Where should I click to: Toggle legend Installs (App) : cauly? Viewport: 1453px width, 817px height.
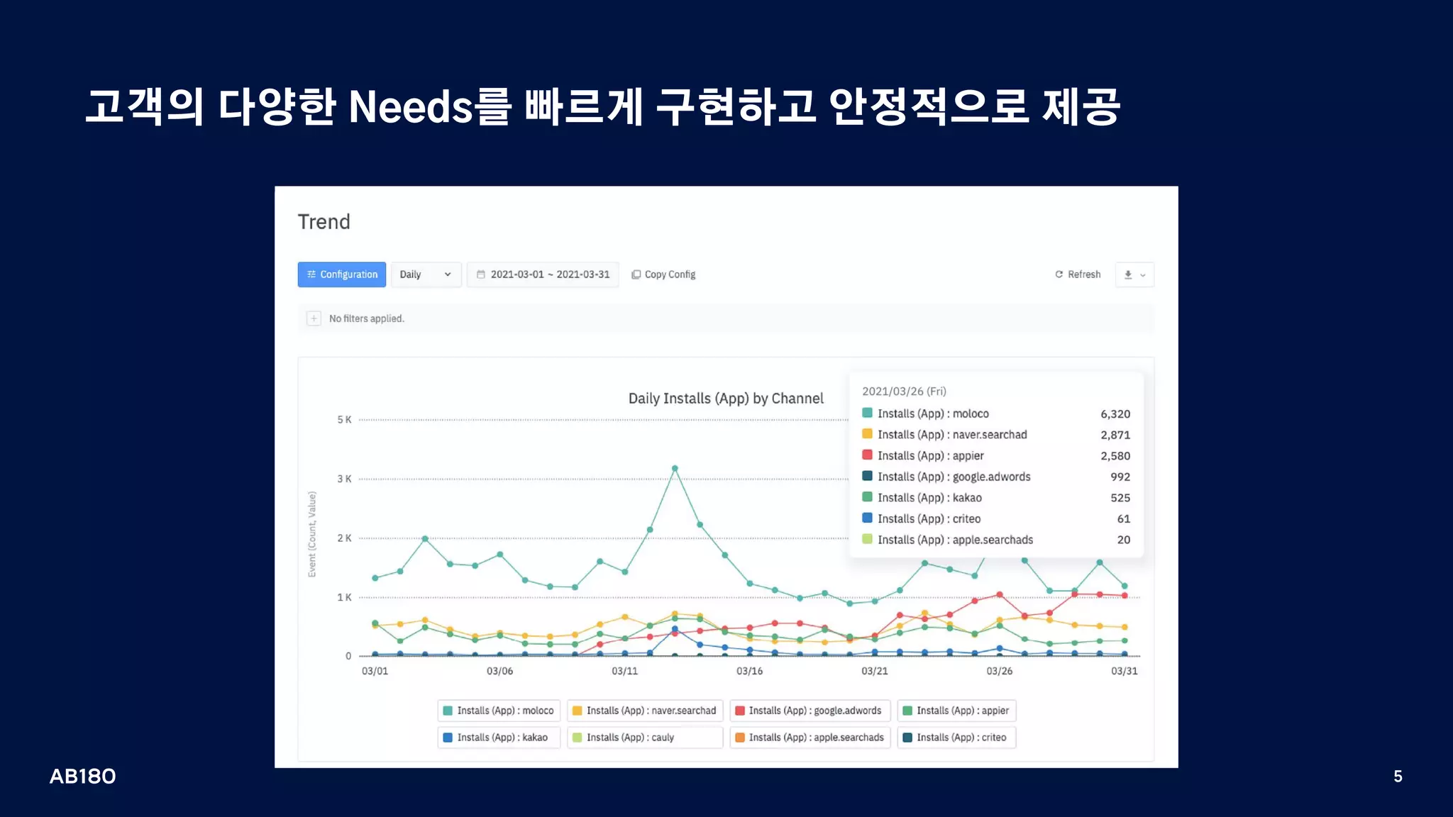click(645, 738)
